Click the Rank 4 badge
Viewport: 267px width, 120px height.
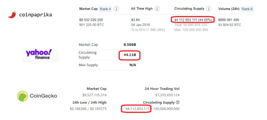tap(105, 9)
